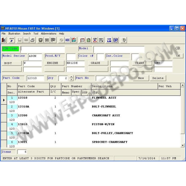This screenshot has width=186, height=186.
Task: Click the CLR eraser clear icon
Action: (12, 40)
